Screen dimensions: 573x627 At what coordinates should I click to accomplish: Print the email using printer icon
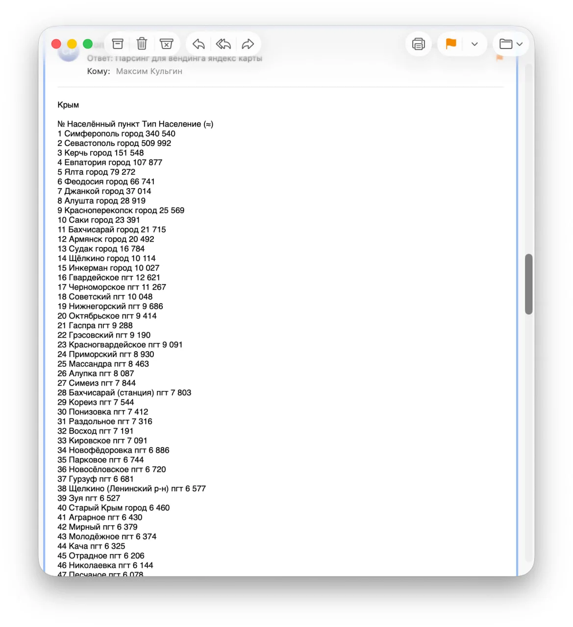click(418, 44)
